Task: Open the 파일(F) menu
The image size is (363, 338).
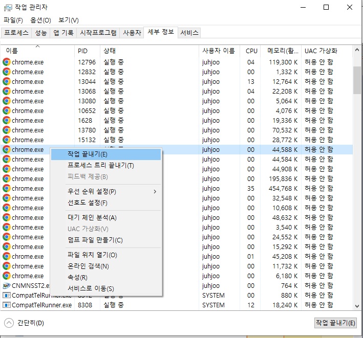Action: pyautogui.click(x=13, y=20)
